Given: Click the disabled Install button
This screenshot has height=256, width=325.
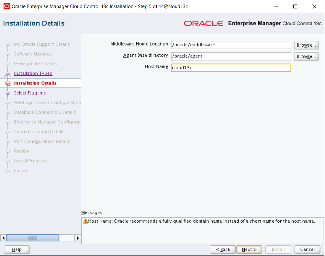Looking at the screenshot, I should [278, 250].
